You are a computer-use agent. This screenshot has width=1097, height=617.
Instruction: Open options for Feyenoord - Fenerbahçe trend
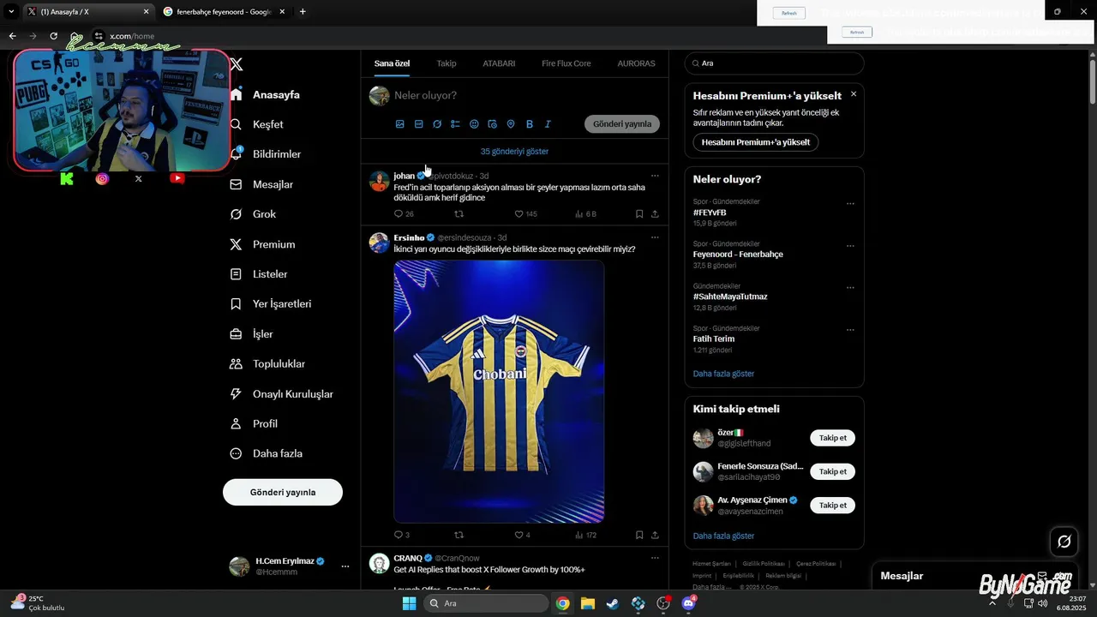[x=850, y=246]
